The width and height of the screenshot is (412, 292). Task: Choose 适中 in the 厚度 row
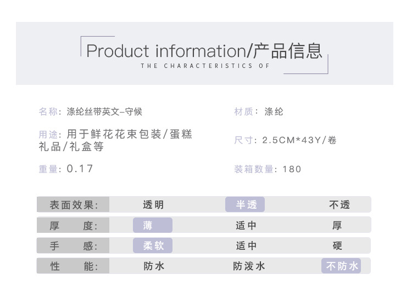coord(245,225)
